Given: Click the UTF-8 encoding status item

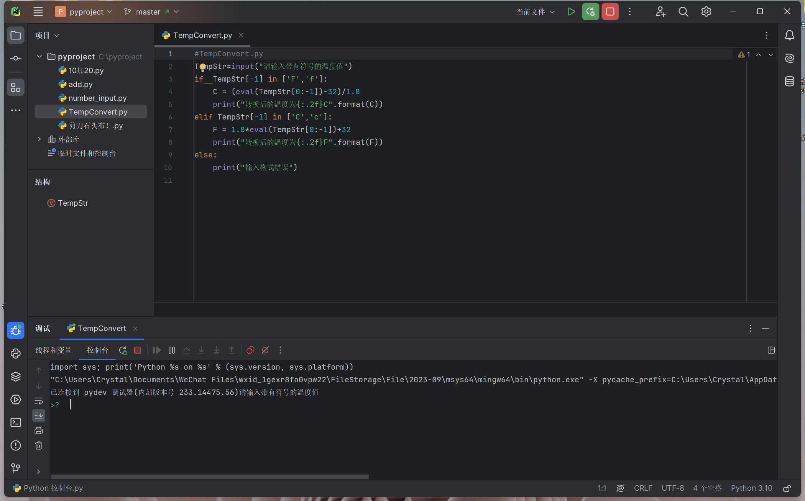Looking at the screenshot, I should click(x=672, y=488).
